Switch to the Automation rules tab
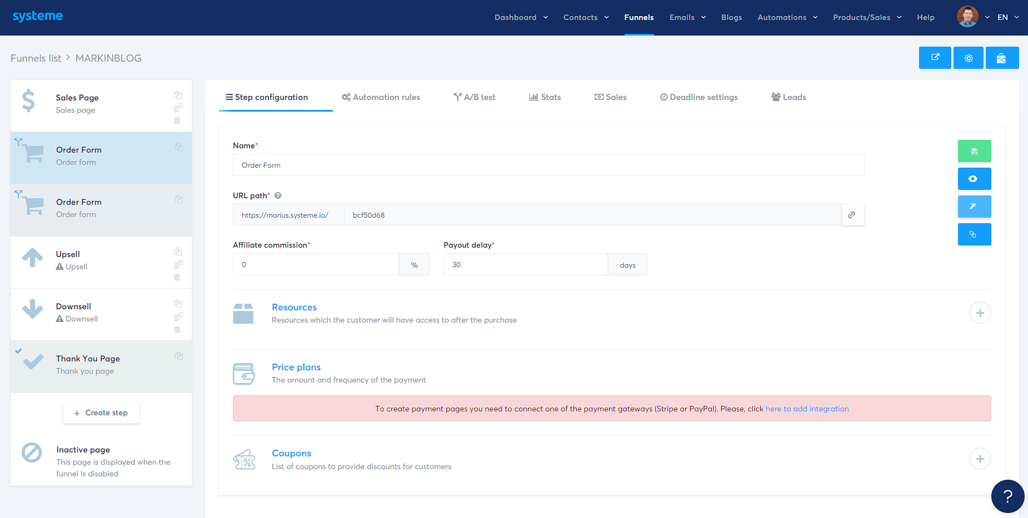 [381, 97]
